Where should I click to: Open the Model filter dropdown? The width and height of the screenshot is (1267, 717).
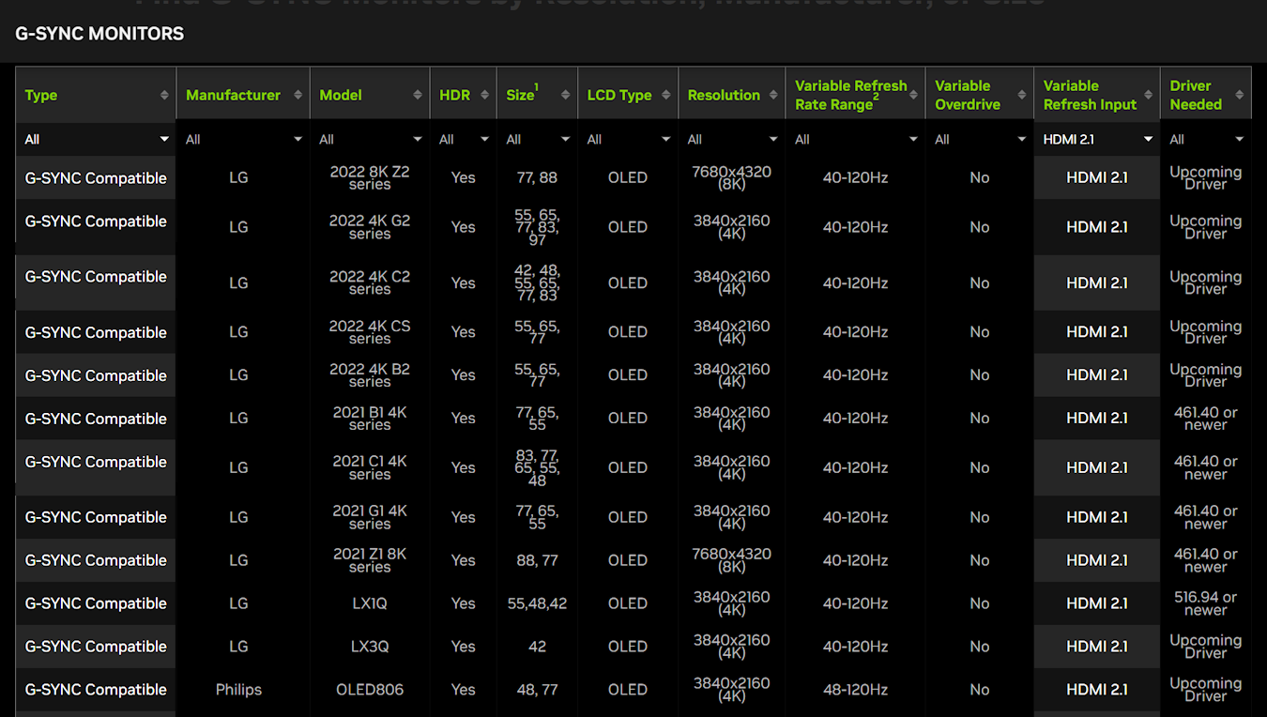coord(370,139)
